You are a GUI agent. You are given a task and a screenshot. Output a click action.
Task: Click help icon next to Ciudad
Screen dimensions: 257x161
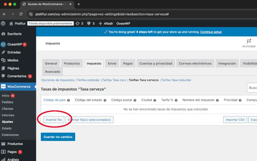155,100
